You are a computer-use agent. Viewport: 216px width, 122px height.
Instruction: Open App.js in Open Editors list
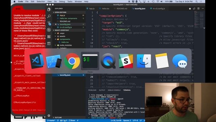click(62, 15)
